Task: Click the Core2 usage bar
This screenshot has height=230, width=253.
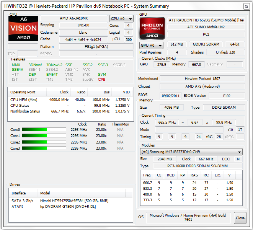Action: (44, 142)
